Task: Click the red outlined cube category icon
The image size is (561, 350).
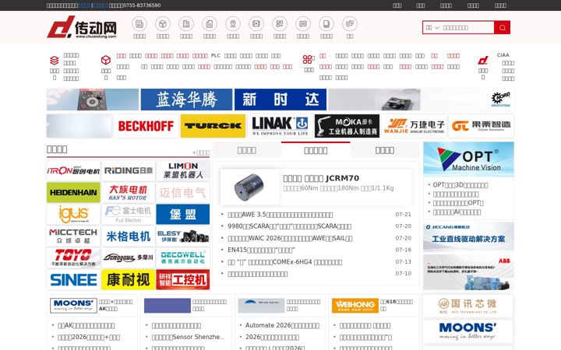Action: pyautogui.click(x=105, y=60)
